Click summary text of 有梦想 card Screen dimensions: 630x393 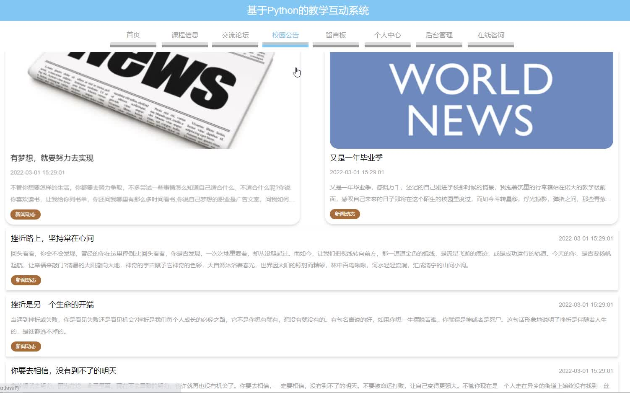[x=153, y=194]
